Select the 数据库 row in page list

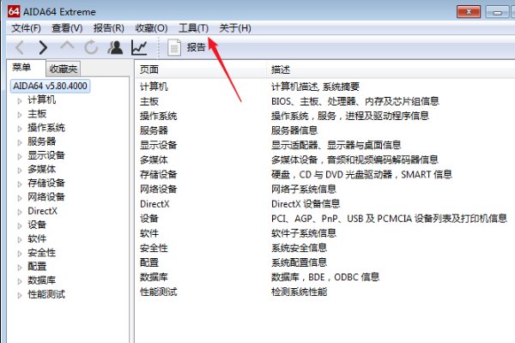click(325, 277)
